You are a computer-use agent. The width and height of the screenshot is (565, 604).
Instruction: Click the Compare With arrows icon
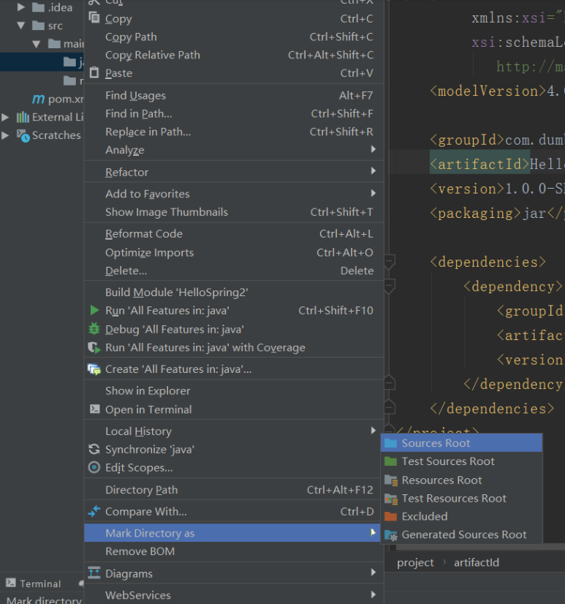point(94,511)
